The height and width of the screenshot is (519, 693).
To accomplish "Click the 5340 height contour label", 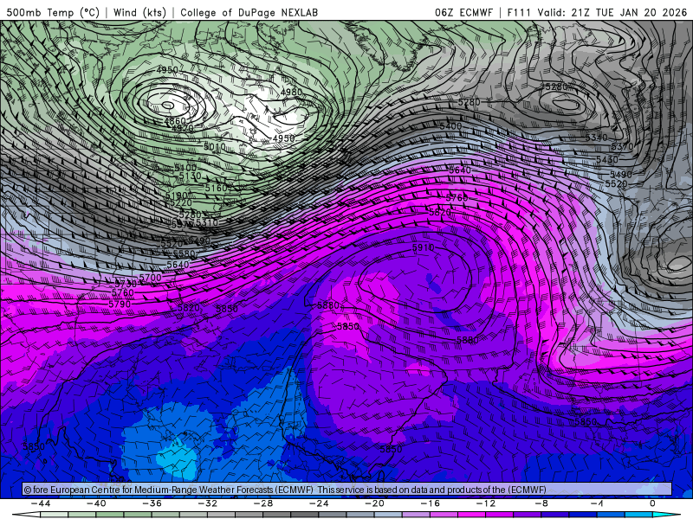I will (x=596, y=138).
